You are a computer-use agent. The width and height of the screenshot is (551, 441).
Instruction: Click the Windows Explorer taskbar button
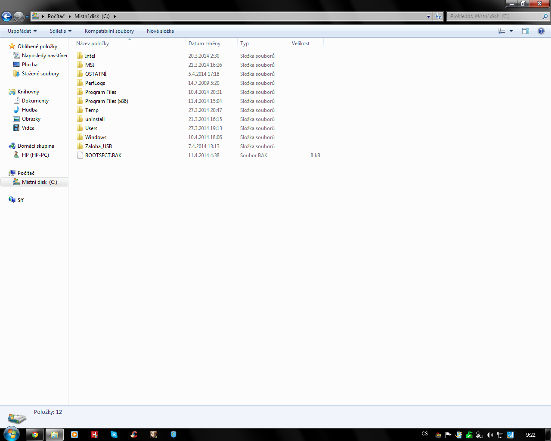(x=55, y=435)
